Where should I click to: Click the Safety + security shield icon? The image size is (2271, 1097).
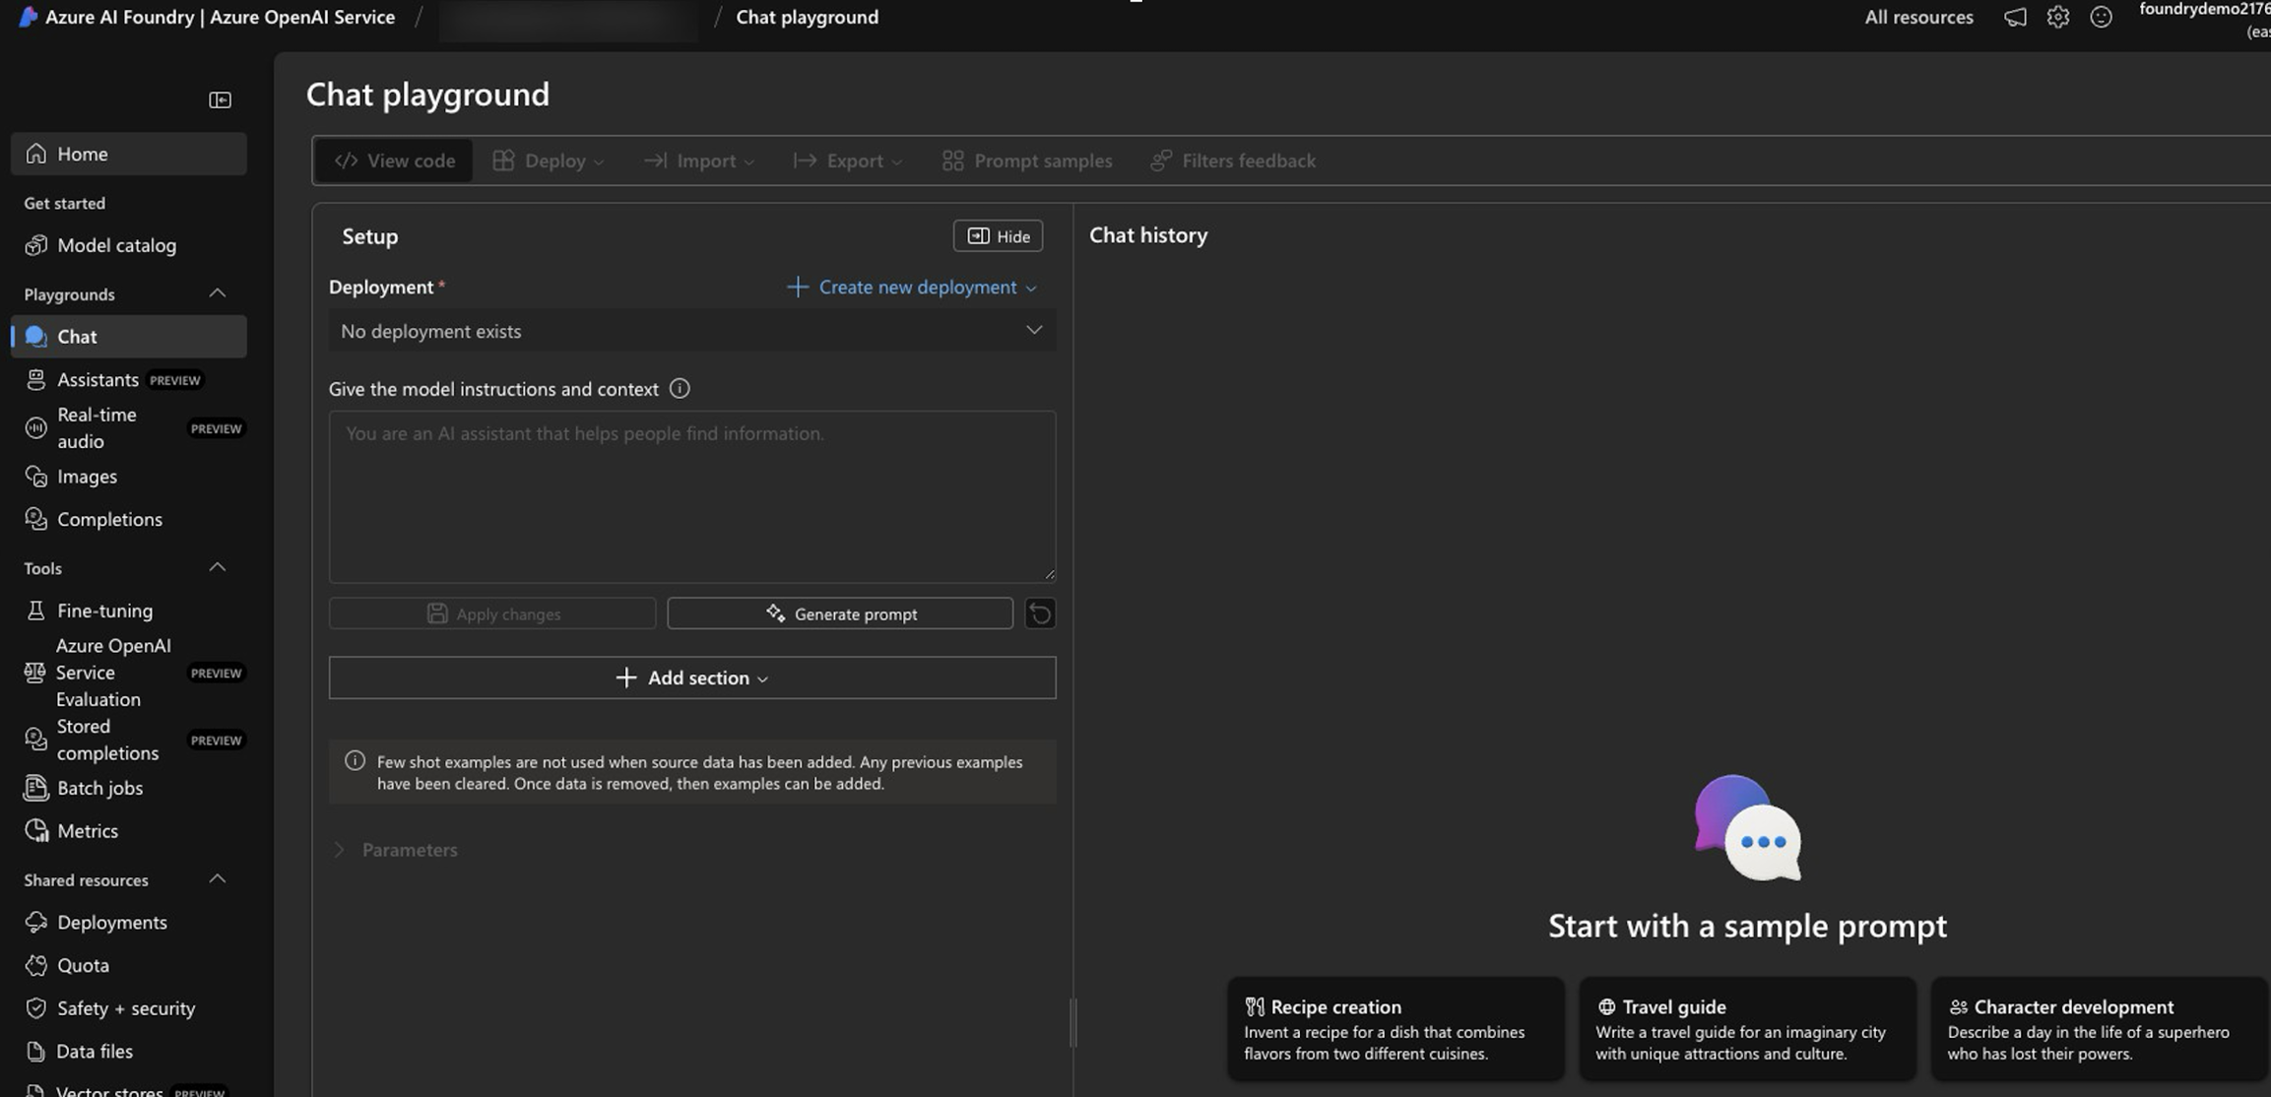pyautogui.click(x=36, y=1008)
